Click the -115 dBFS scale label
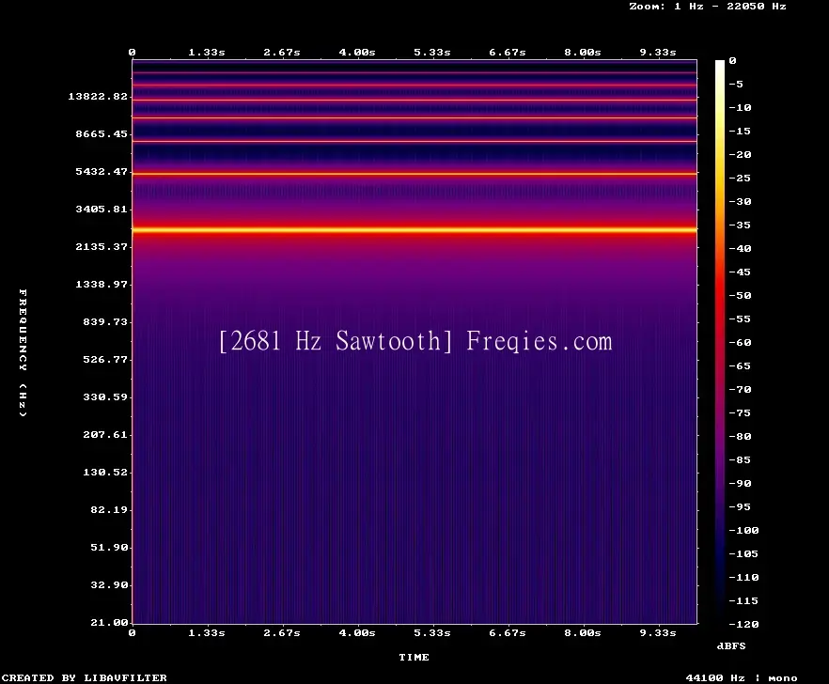This screenshot has width=829, height=684. (743, 601)
